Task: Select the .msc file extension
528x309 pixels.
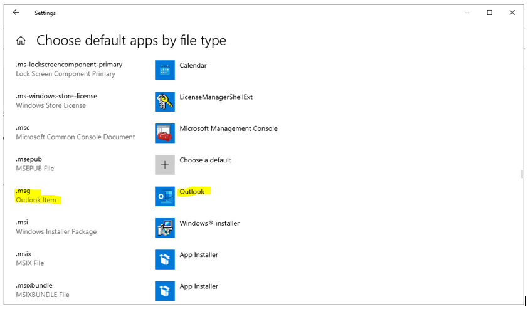Action: click(x=23, y=128)
